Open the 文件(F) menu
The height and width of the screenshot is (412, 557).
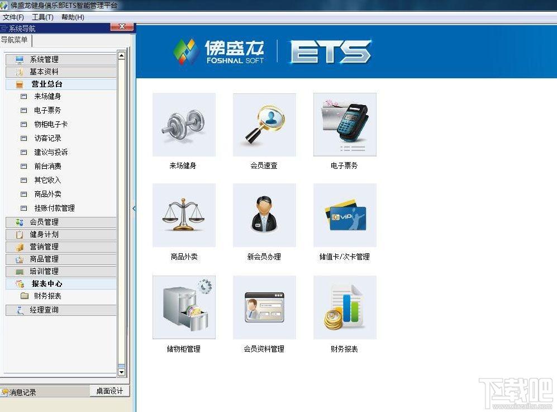[x=13, y=17]
